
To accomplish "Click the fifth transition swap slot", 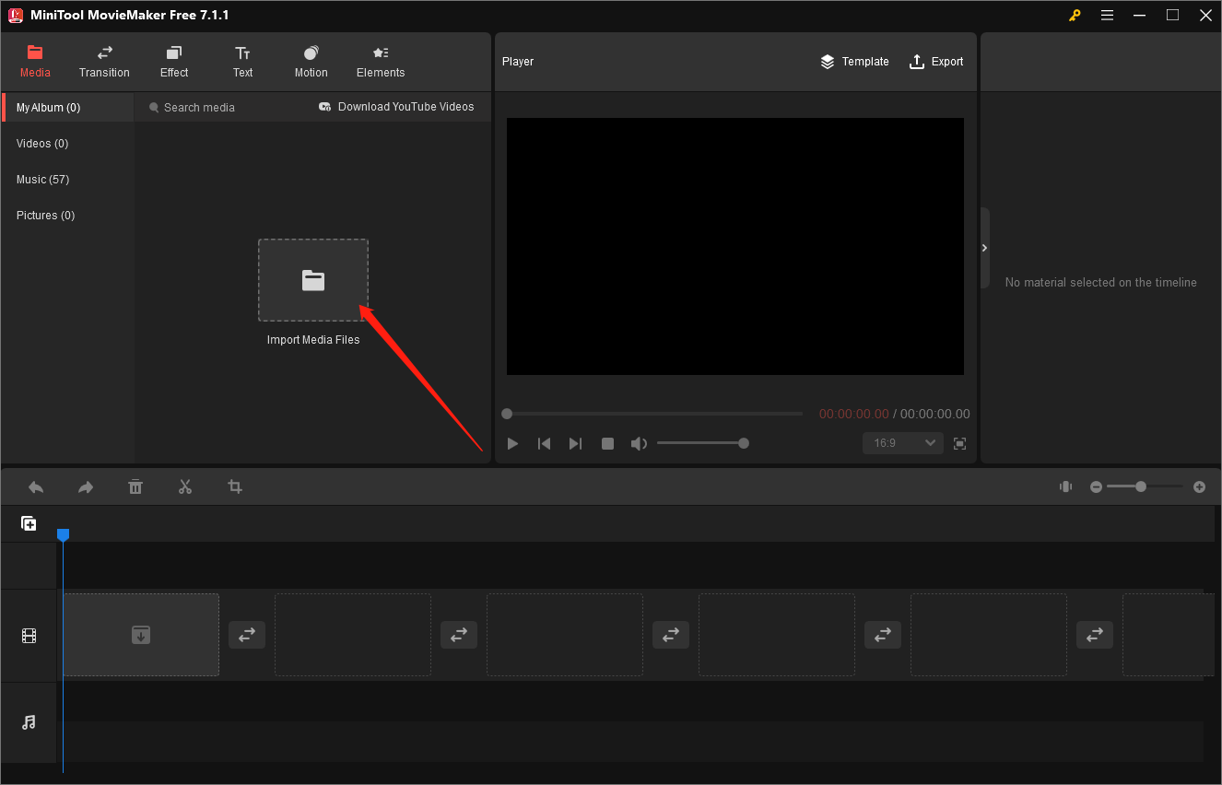I will 1095,635.
